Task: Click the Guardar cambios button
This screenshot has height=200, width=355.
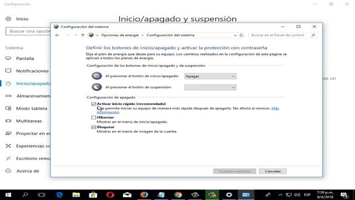Action: coord(235,171)
